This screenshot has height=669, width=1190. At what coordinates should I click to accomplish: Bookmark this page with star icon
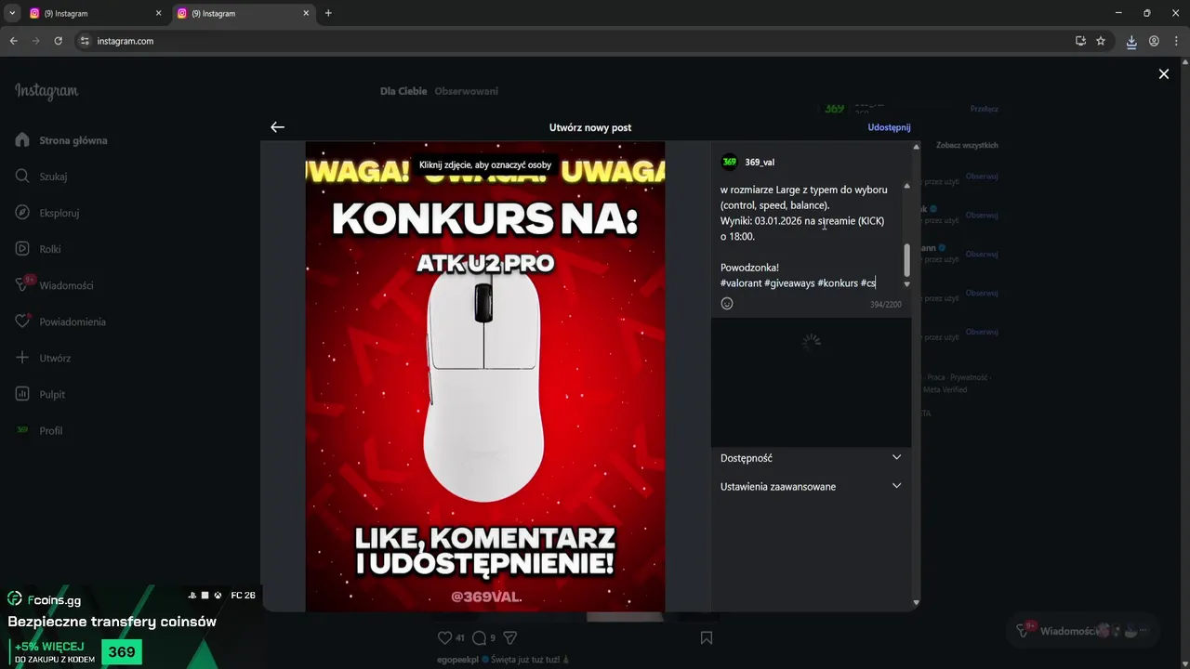click(1101, 41)
